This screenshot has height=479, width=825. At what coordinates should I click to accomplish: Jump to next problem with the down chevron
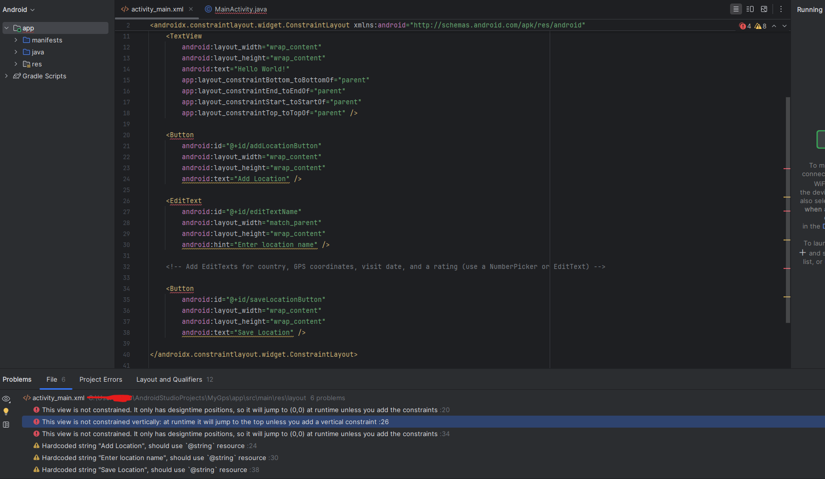[x=784, y=25]
